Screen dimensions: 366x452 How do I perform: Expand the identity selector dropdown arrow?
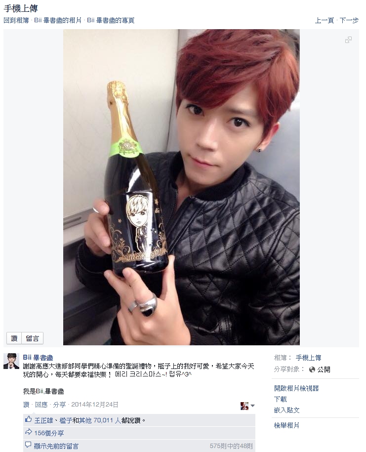pyautogui.click(x=253, y=406)
